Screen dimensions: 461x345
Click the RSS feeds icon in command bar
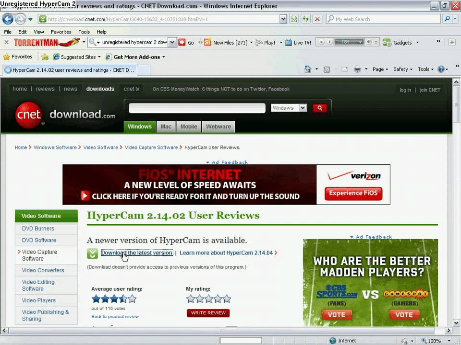pyautogui.click(x=327, y=69)
